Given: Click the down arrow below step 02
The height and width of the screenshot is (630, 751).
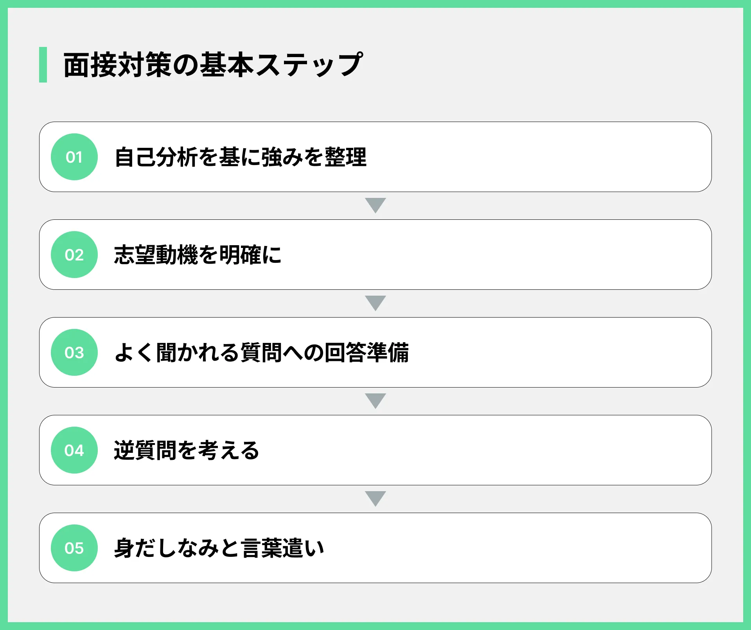Looking at the screenshot, I should pos(375,303).
